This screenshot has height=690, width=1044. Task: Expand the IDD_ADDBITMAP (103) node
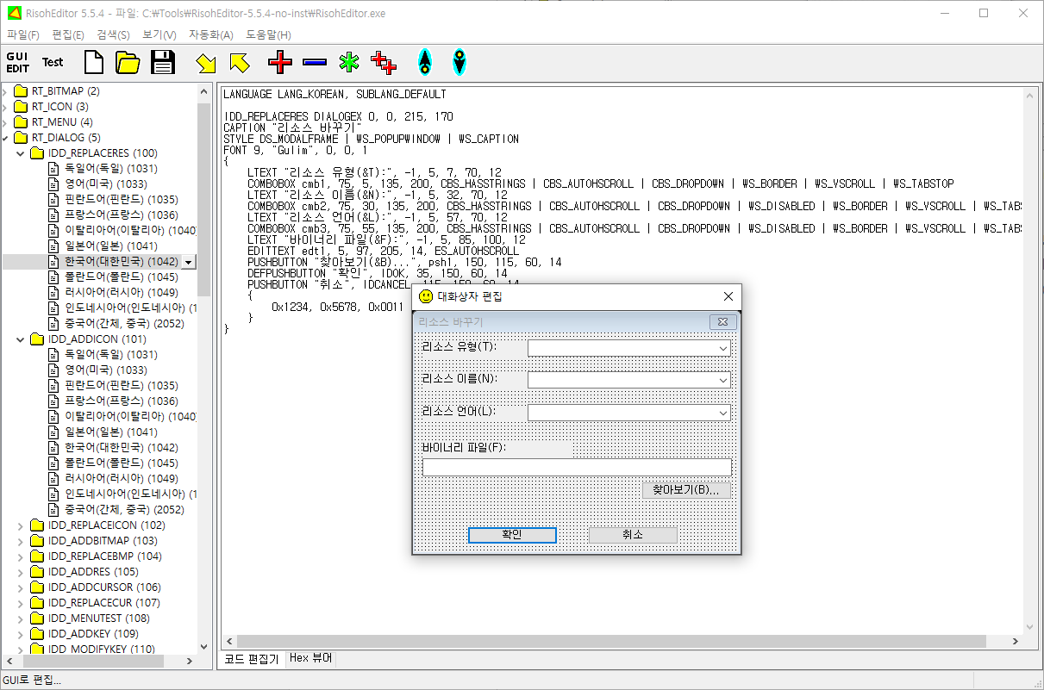point(22,541)
